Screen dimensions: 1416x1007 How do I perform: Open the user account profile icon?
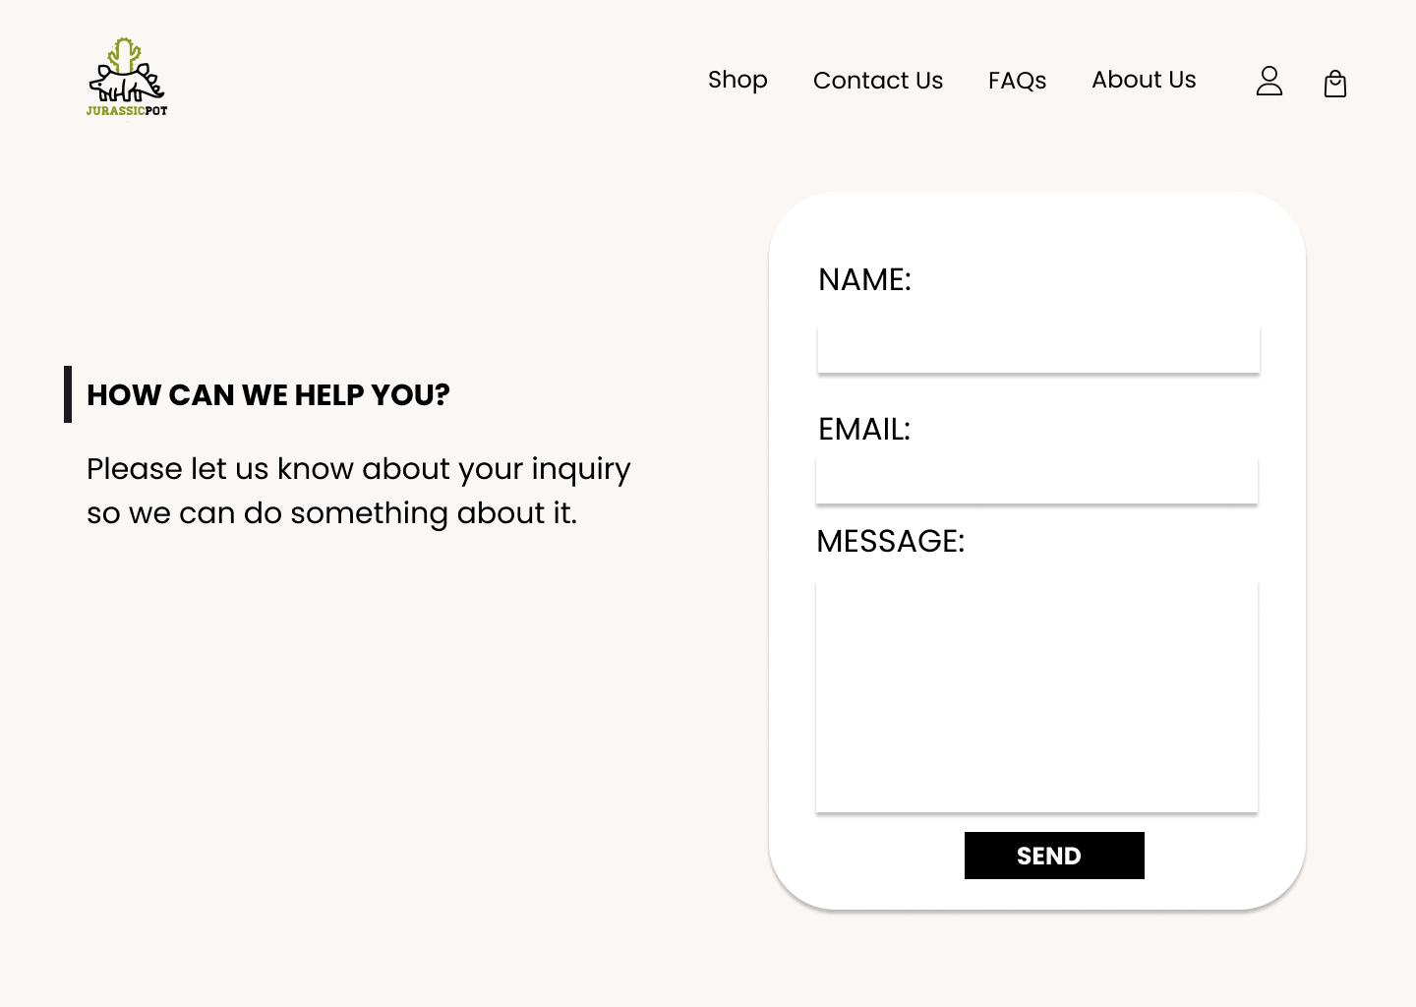pos(1269,81)
